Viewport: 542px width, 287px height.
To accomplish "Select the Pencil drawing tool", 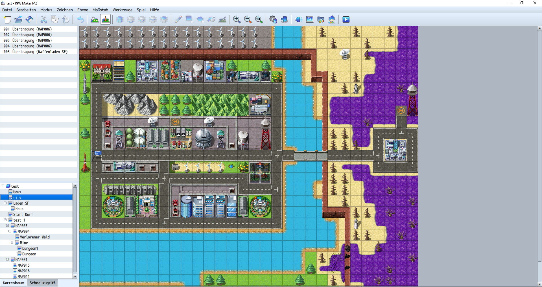I will (x=178, y=19).
